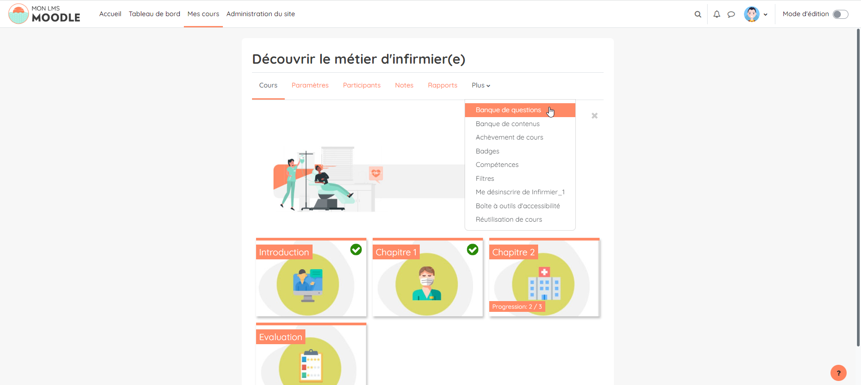Open Tableau de bord link
The width and height of the screenshot is (861, 385).
[x=154, y=14]
